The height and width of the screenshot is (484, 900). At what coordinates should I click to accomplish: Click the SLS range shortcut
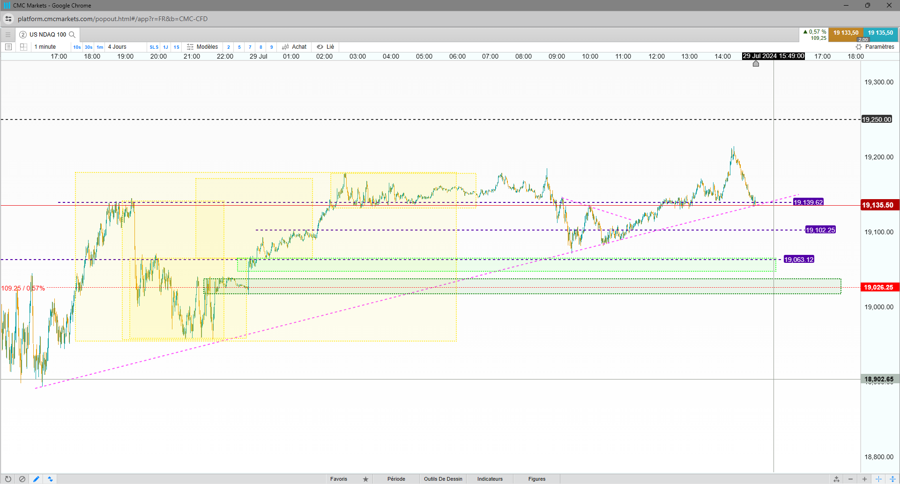(x=154, y=47)
